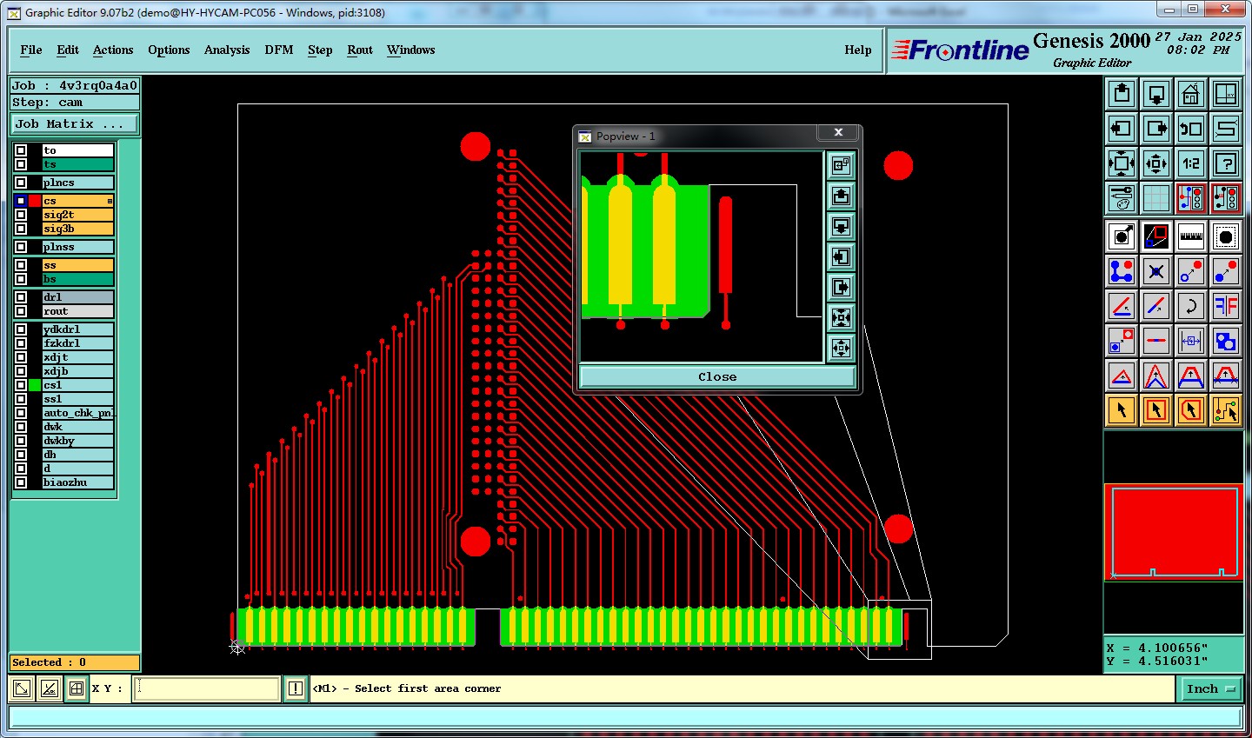Choose the single arrow select tool

1122,409
